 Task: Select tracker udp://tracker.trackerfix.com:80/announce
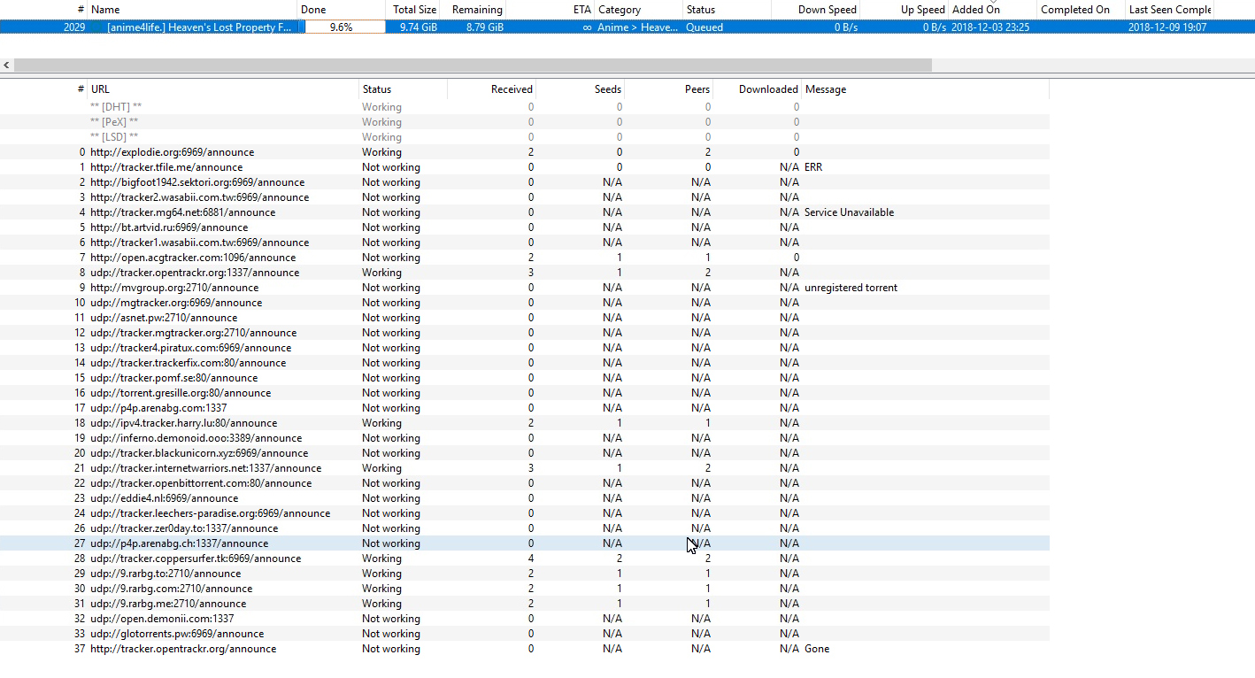pyautogui.click(x=525, y=363)
